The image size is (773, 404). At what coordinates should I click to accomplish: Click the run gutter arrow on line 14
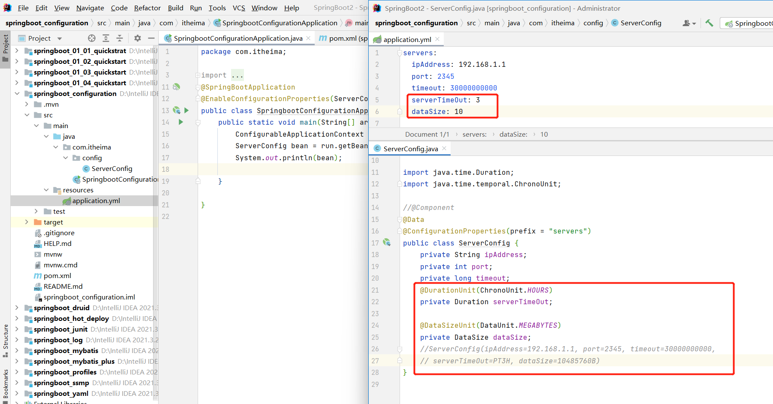(x=181, y=122)
